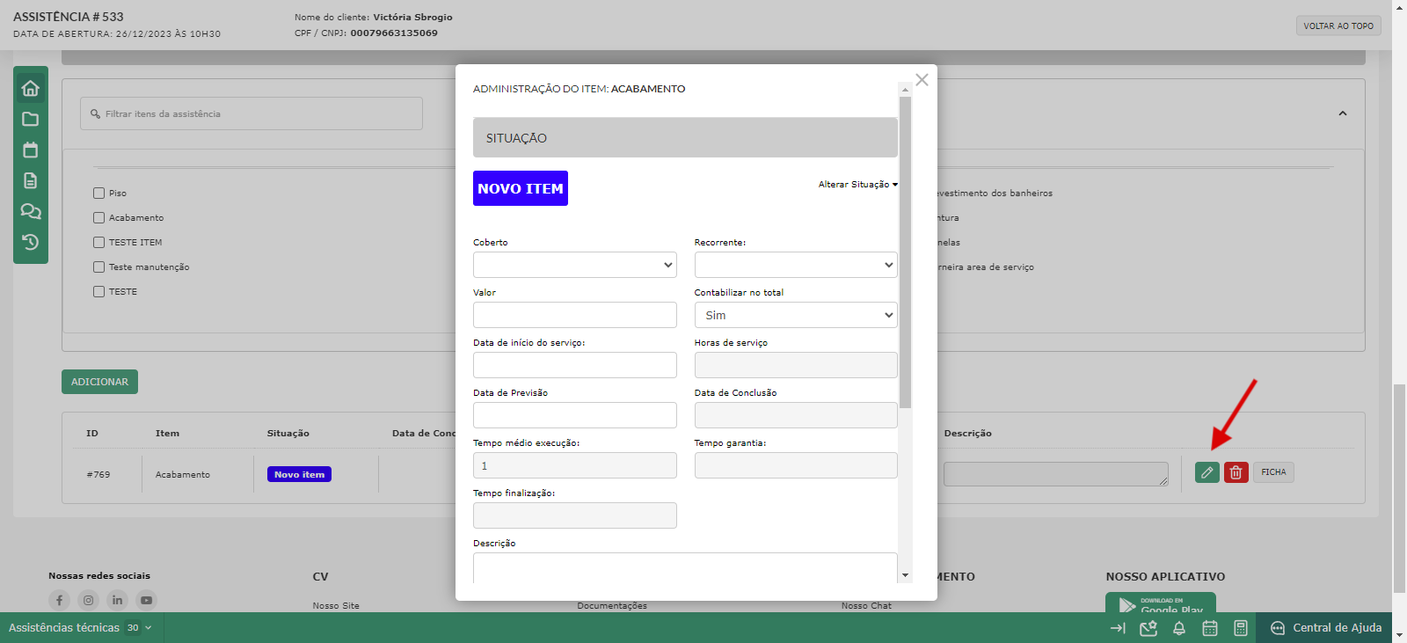Open the calendar icon in the bottom bar
1407x643 pixels.
click(x=1210, y=628)
